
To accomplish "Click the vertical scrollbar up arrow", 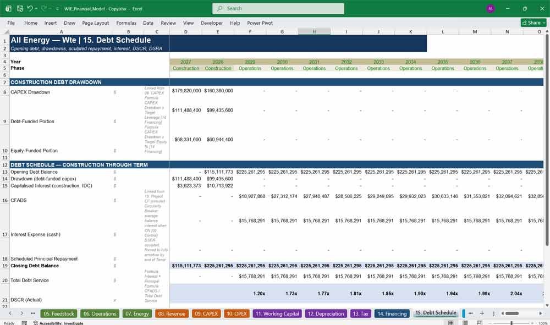I will tap(547, 31).
